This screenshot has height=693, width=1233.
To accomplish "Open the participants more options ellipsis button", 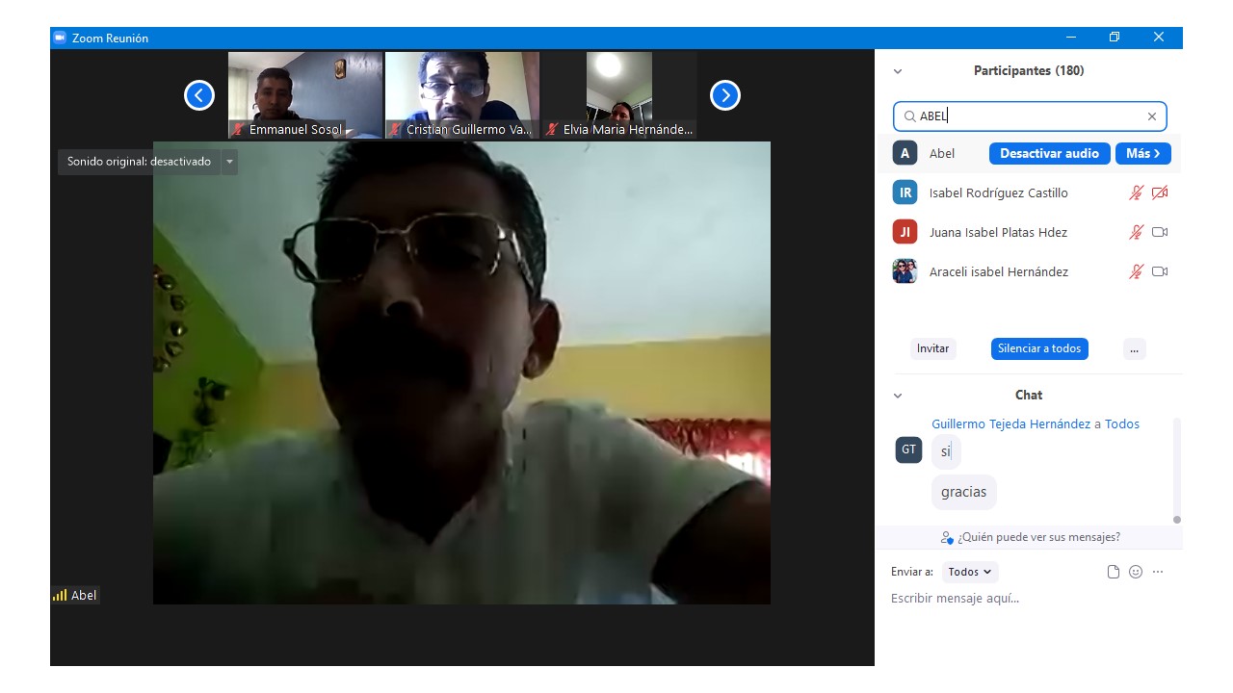I will 1134,348.
